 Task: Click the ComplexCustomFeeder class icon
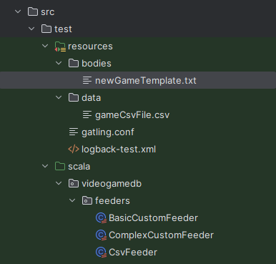coord(101,235)
